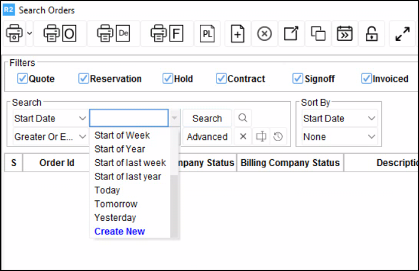Screen dimensions: 419x271
Task: Click the circled X cancel icon
Action: pyautogui.click(x=264, y=34)
